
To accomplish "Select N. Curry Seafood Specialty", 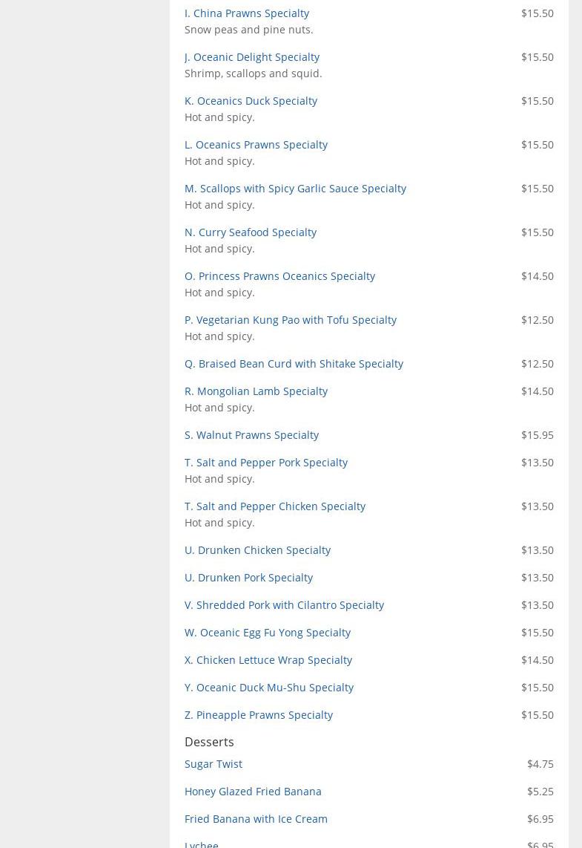I will (250, 232).
